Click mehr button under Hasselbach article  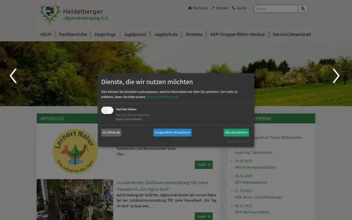tap(204, 216)
